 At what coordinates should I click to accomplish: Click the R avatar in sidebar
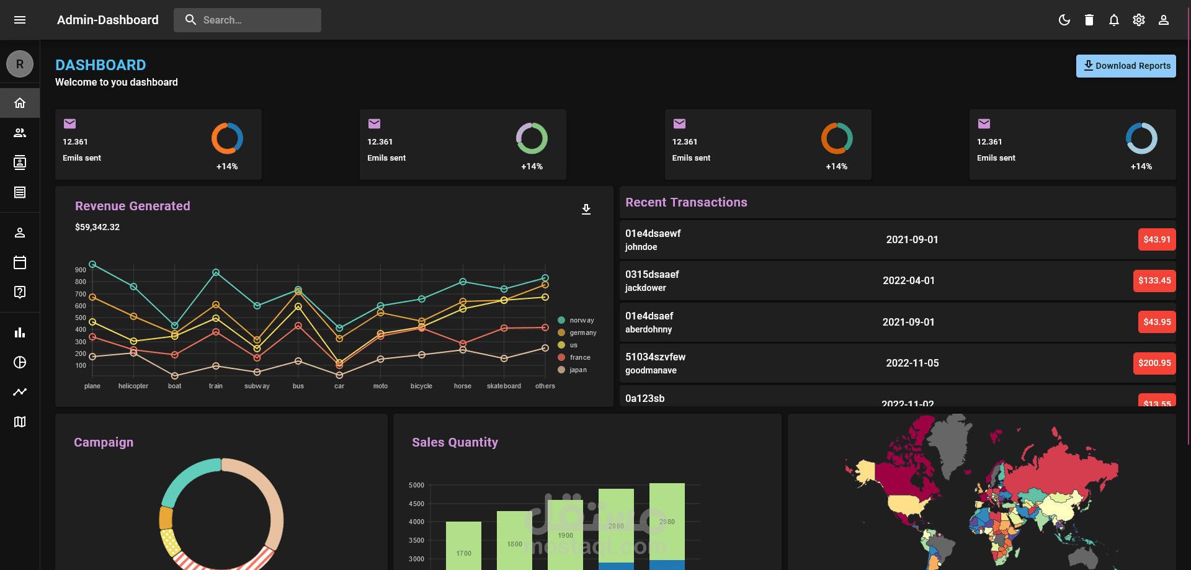[20, 64]
